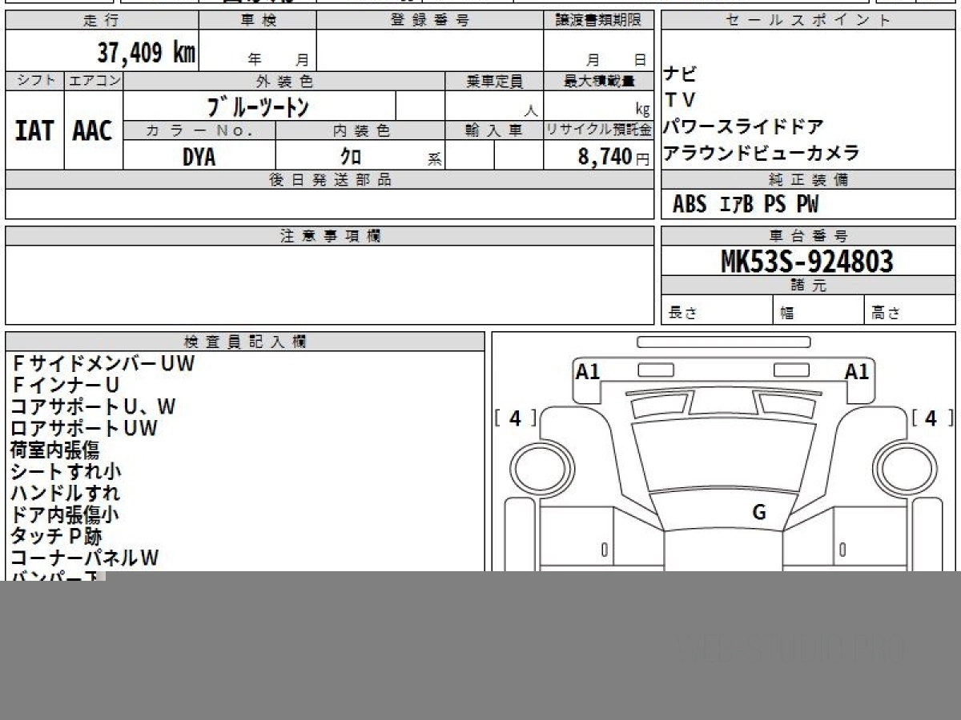The width and height of the screenshot is (961, 720).
Task: Click the 登録番号 header
Action: [430, 21]
